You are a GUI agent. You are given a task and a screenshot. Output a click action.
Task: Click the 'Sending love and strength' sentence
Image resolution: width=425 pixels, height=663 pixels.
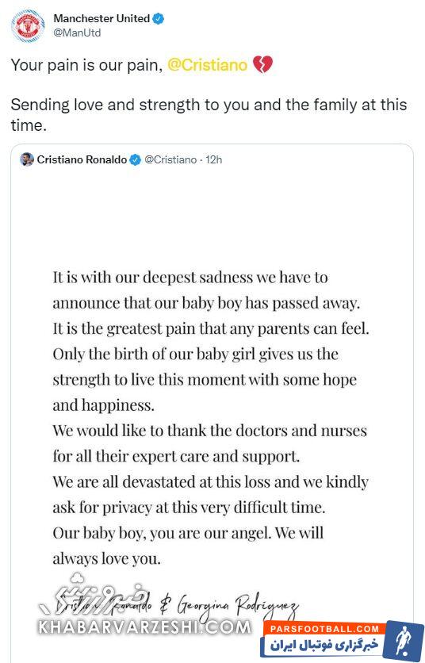coord(209,115)
